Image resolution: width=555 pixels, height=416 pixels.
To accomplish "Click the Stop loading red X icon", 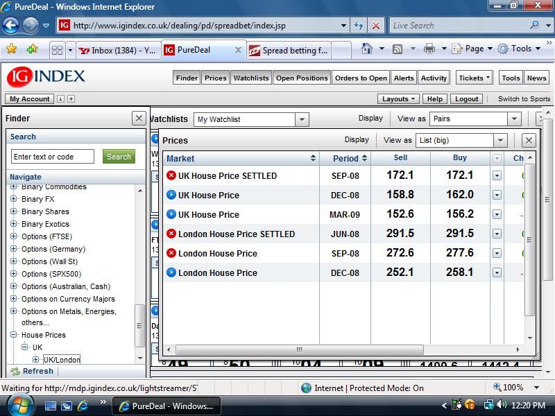I will click(376, 26).
